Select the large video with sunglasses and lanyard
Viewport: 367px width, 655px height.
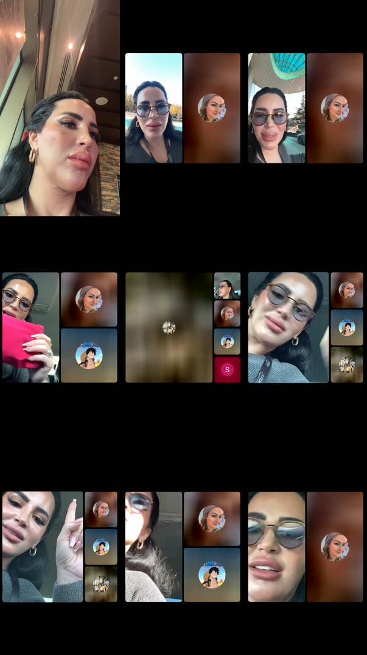[288, 328]
